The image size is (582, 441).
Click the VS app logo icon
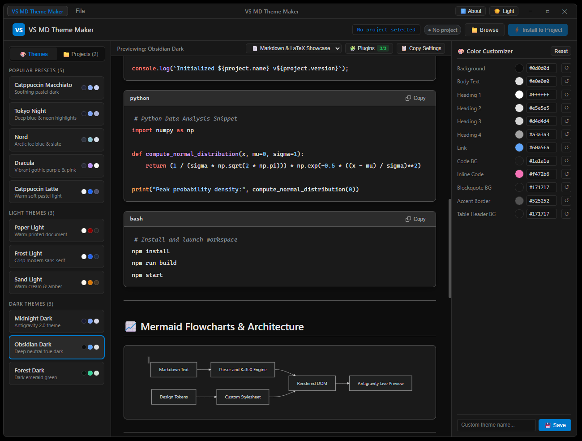tap(19, 30)
